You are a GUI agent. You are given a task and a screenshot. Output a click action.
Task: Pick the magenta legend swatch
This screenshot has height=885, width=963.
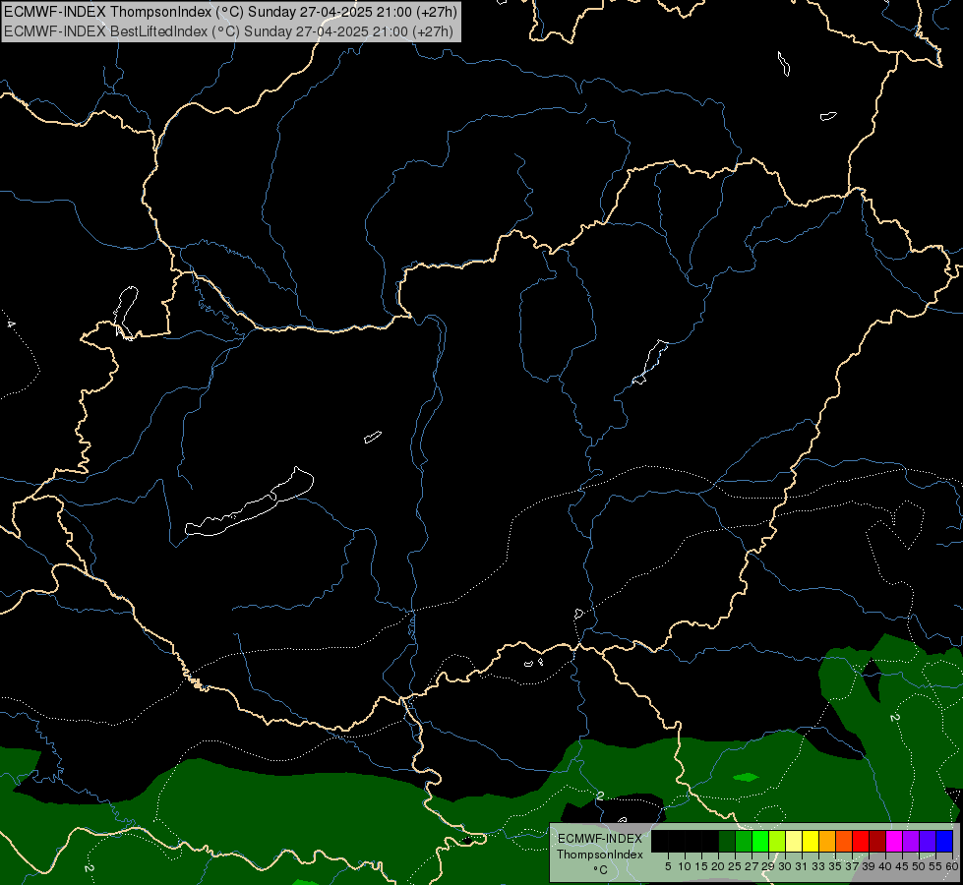click(894, 841)
